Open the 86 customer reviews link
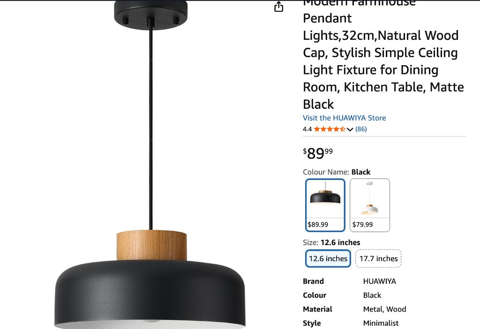The height and width of the screenshot is (329, 480). point(361,129)
